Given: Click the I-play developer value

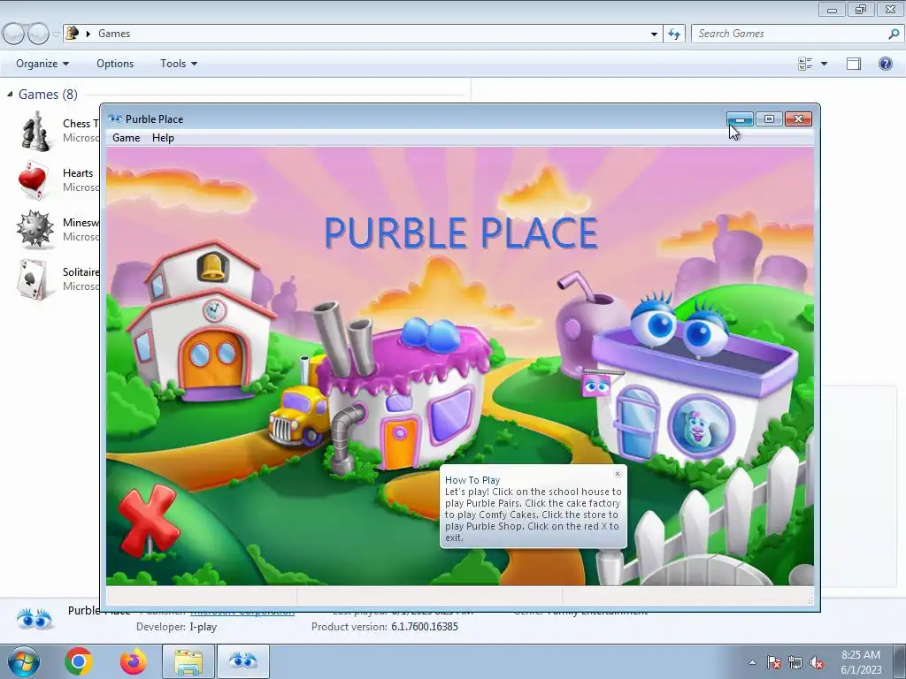Looking at the screenshot, I should (x=203, y=627).
